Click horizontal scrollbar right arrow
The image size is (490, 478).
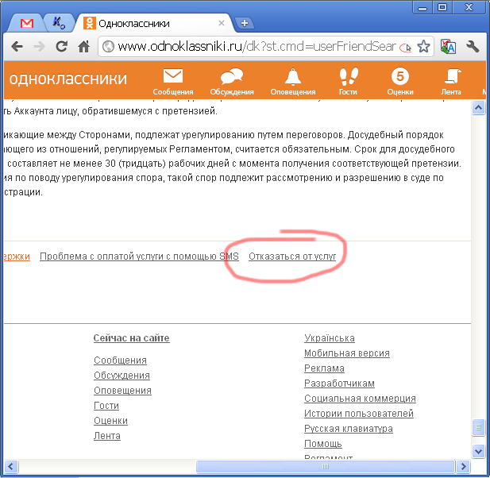pyautogui.click(x=463, y=466)
